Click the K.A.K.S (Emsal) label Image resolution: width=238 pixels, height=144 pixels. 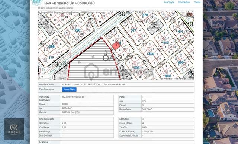coord(127,131)
